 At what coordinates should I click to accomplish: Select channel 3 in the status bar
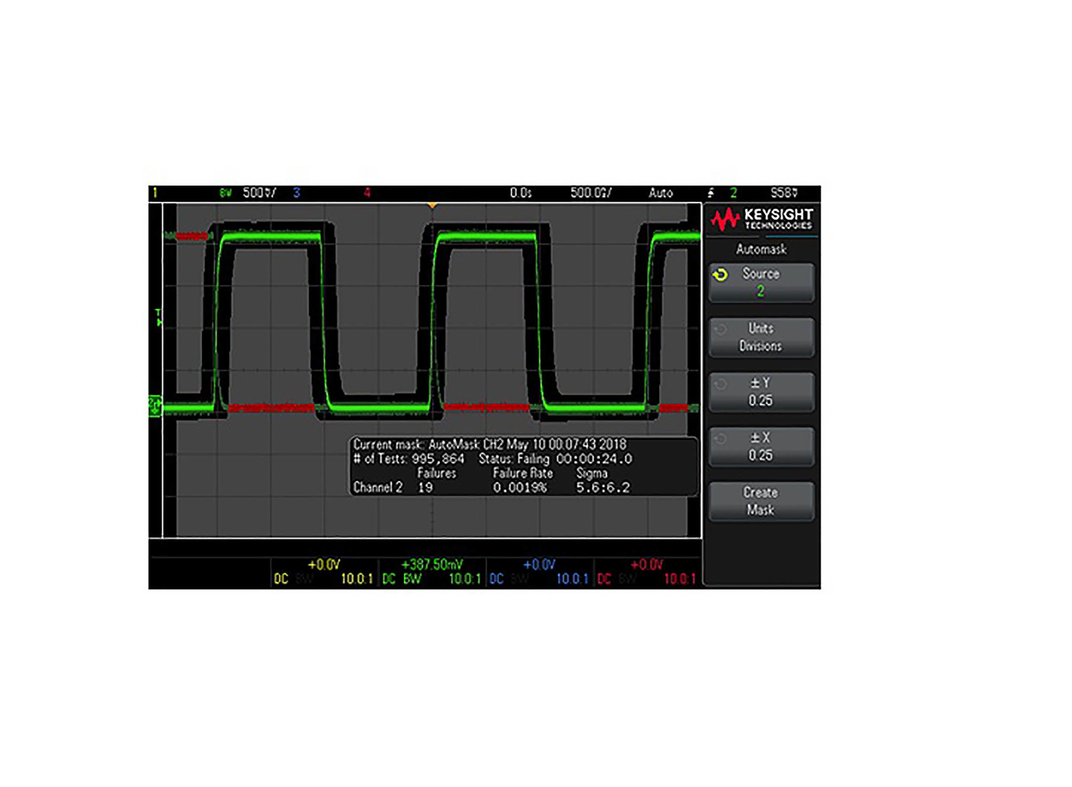point(296,193)
